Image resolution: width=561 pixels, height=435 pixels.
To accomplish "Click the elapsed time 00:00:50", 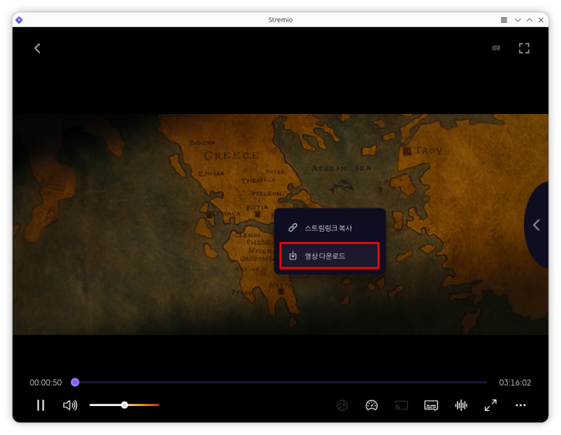I will click(46, 383).
